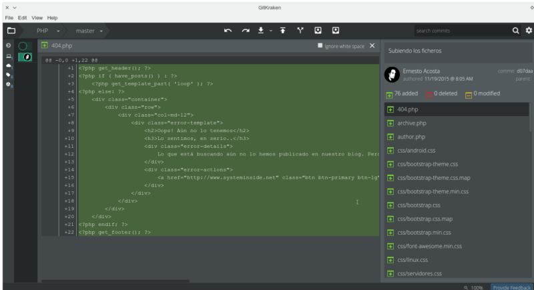Select css/servidores.css in file list

457,274
